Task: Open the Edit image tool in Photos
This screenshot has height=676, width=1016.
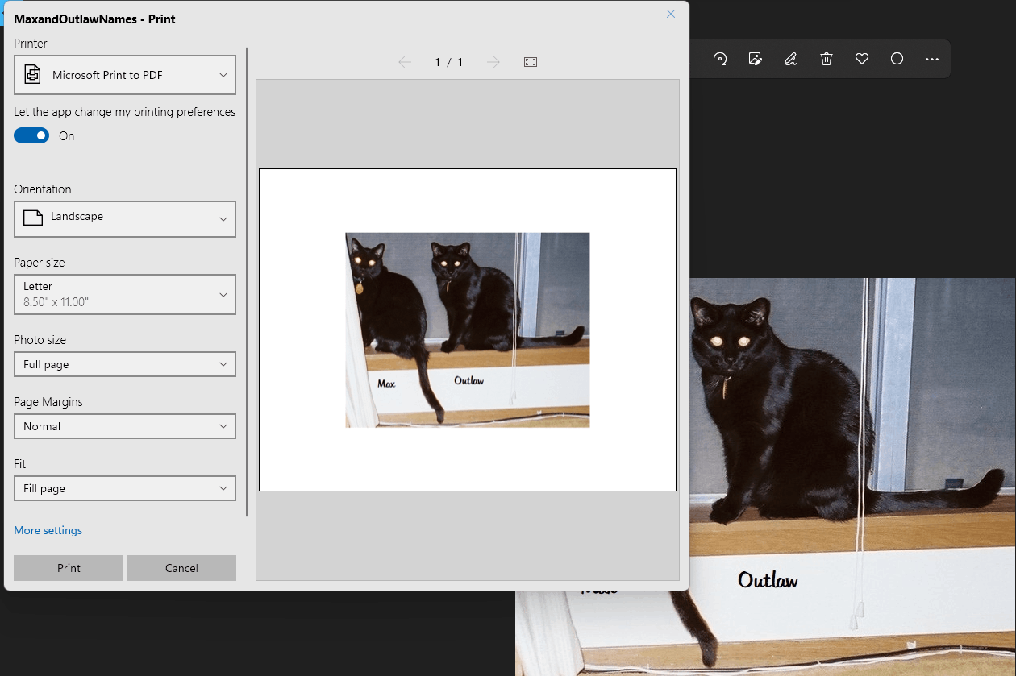Action: click(756, 59)
